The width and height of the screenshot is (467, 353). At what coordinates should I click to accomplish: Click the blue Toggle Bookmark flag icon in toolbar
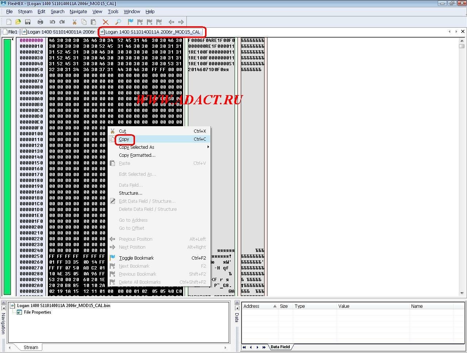tap(131, 22)
